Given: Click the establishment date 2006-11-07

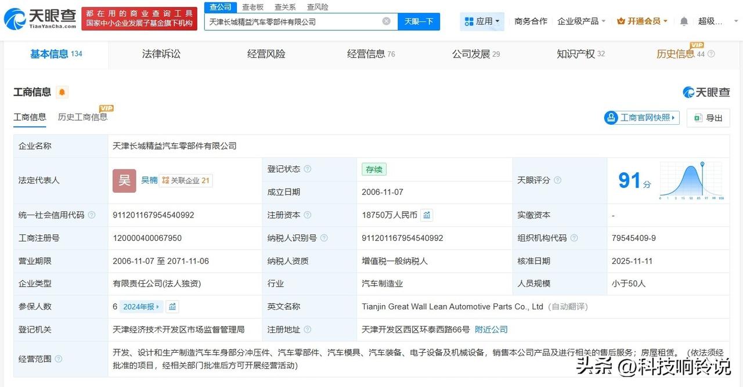Looking at the screenshot, I should pos(383,192).
